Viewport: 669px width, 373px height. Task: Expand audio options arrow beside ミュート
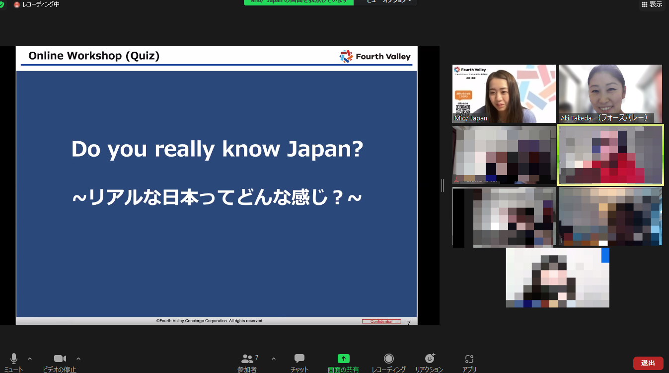[x=30, y=359]
